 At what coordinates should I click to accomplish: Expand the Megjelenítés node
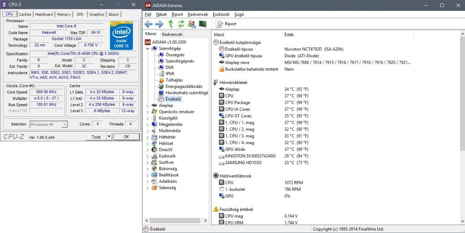(147, 124)
